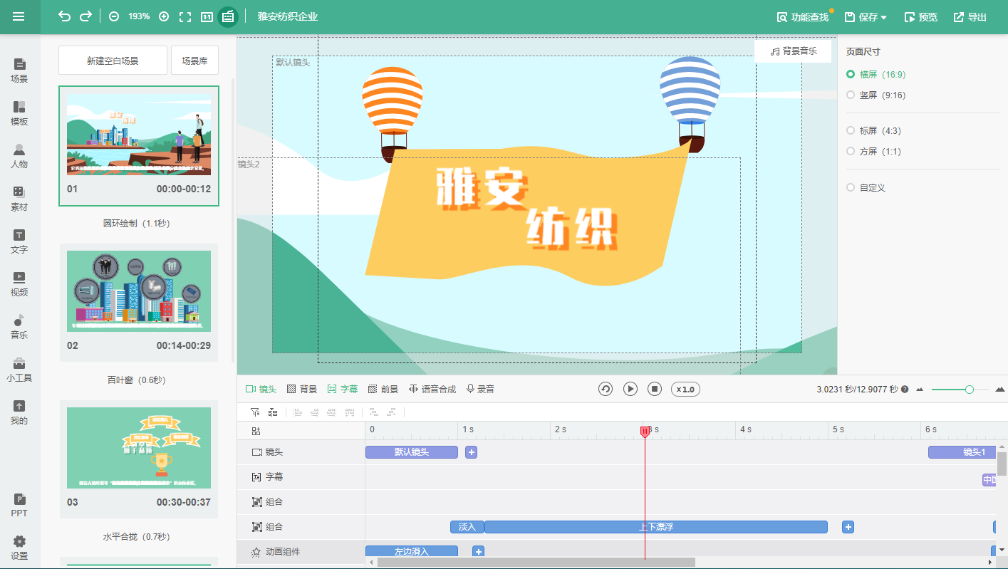Viewport: 1008px width, 569px height.
Task: Click 导出 export button
Action: coord(970,17)
